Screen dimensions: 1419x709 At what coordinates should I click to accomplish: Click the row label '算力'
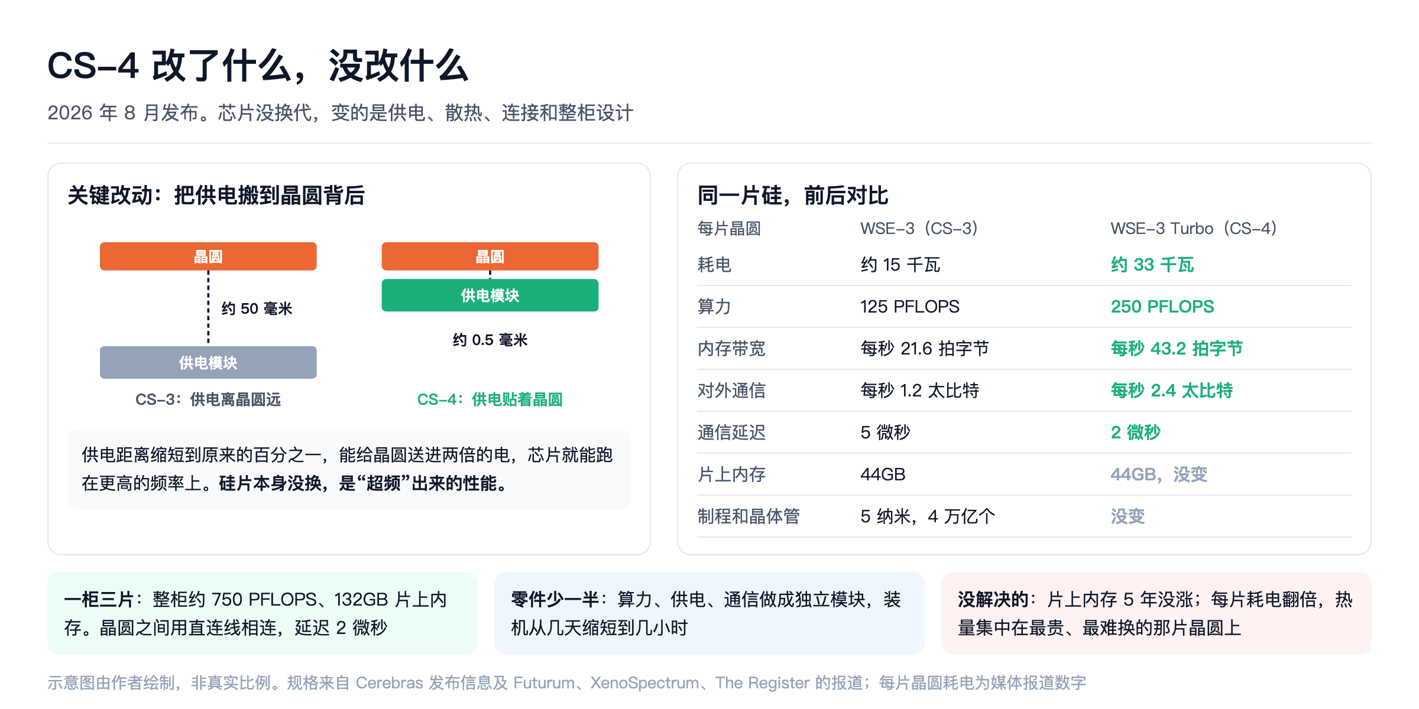pos(714,307)
